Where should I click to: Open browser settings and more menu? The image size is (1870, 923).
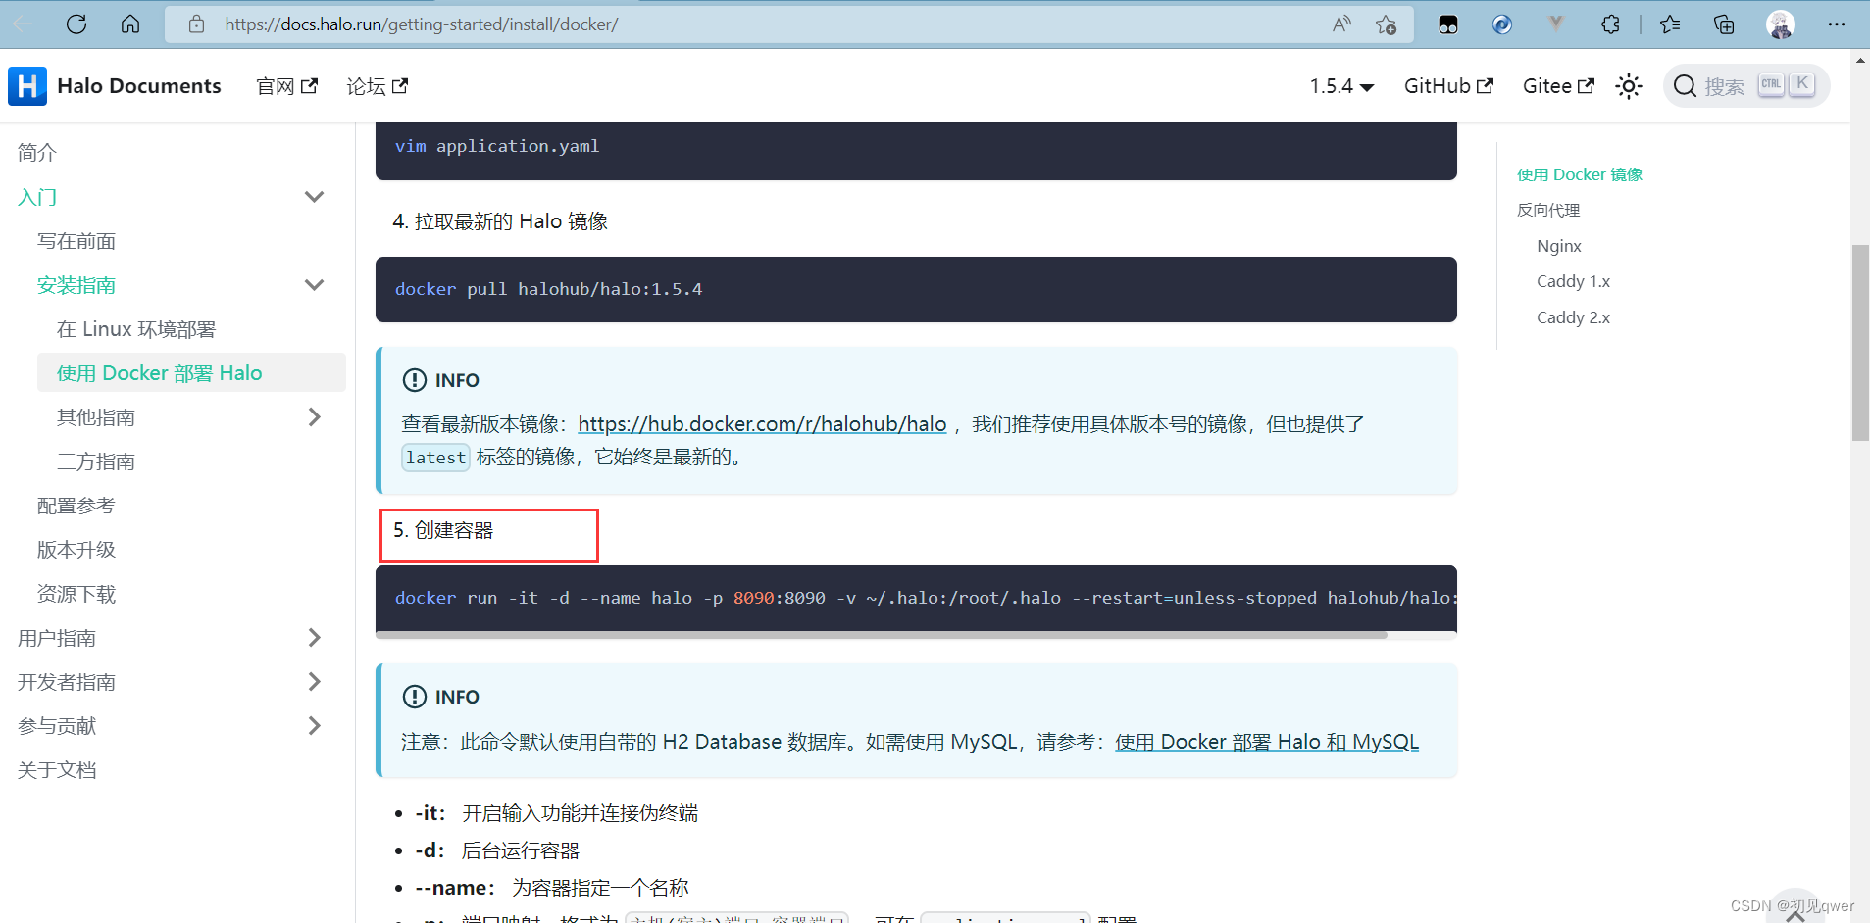pos(1837,24)
